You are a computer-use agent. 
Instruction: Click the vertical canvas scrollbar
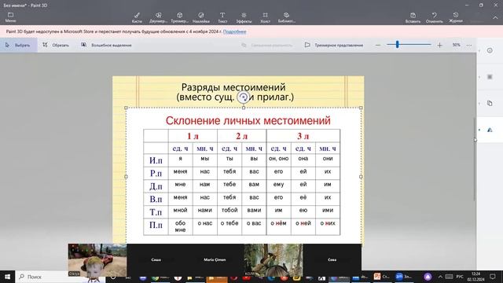pos(475,160)
